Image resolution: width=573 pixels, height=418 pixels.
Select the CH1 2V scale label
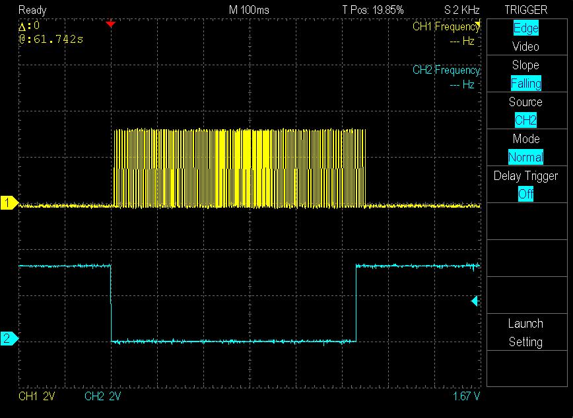coord(36,396)
